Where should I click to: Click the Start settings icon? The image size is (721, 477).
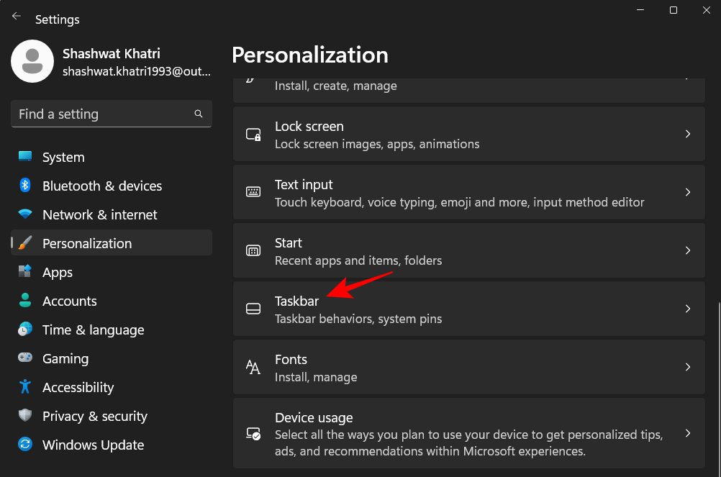[x=253, y=250]
